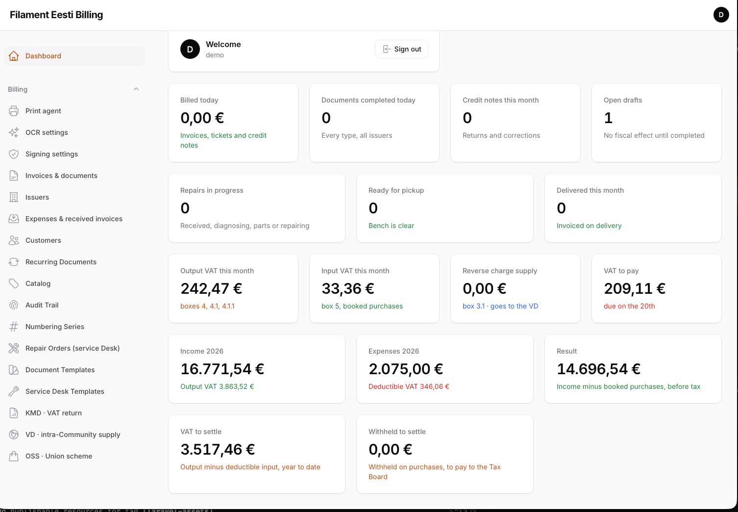Open Repair Orders (service Desk)
The width and height of the screenshot is (738, 512).
point(74,348)
